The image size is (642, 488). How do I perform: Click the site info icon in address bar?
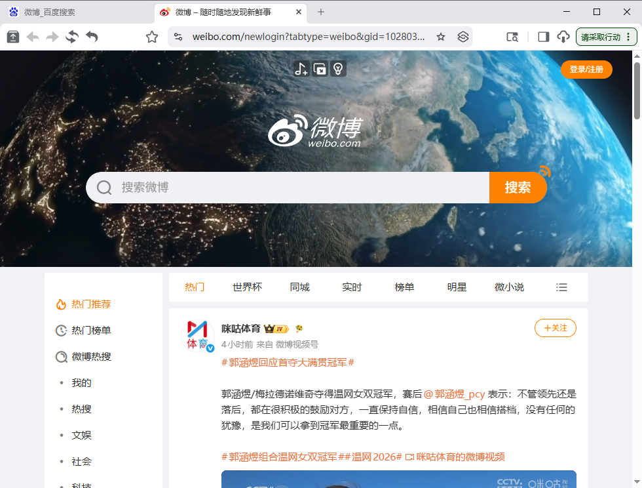click(178, 37)
